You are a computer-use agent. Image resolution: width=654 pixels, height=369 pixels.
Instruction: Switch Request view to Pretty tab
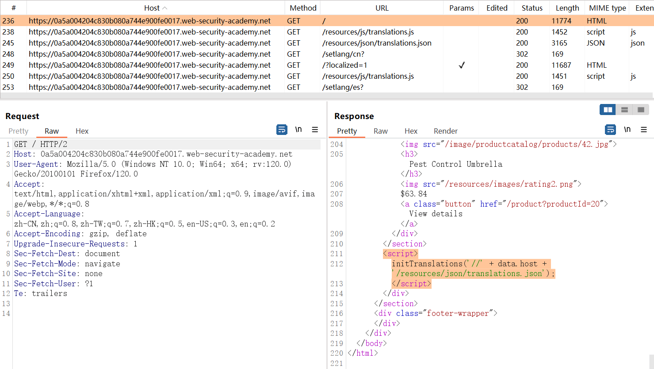pyautogui.click(x=19, y=131)
